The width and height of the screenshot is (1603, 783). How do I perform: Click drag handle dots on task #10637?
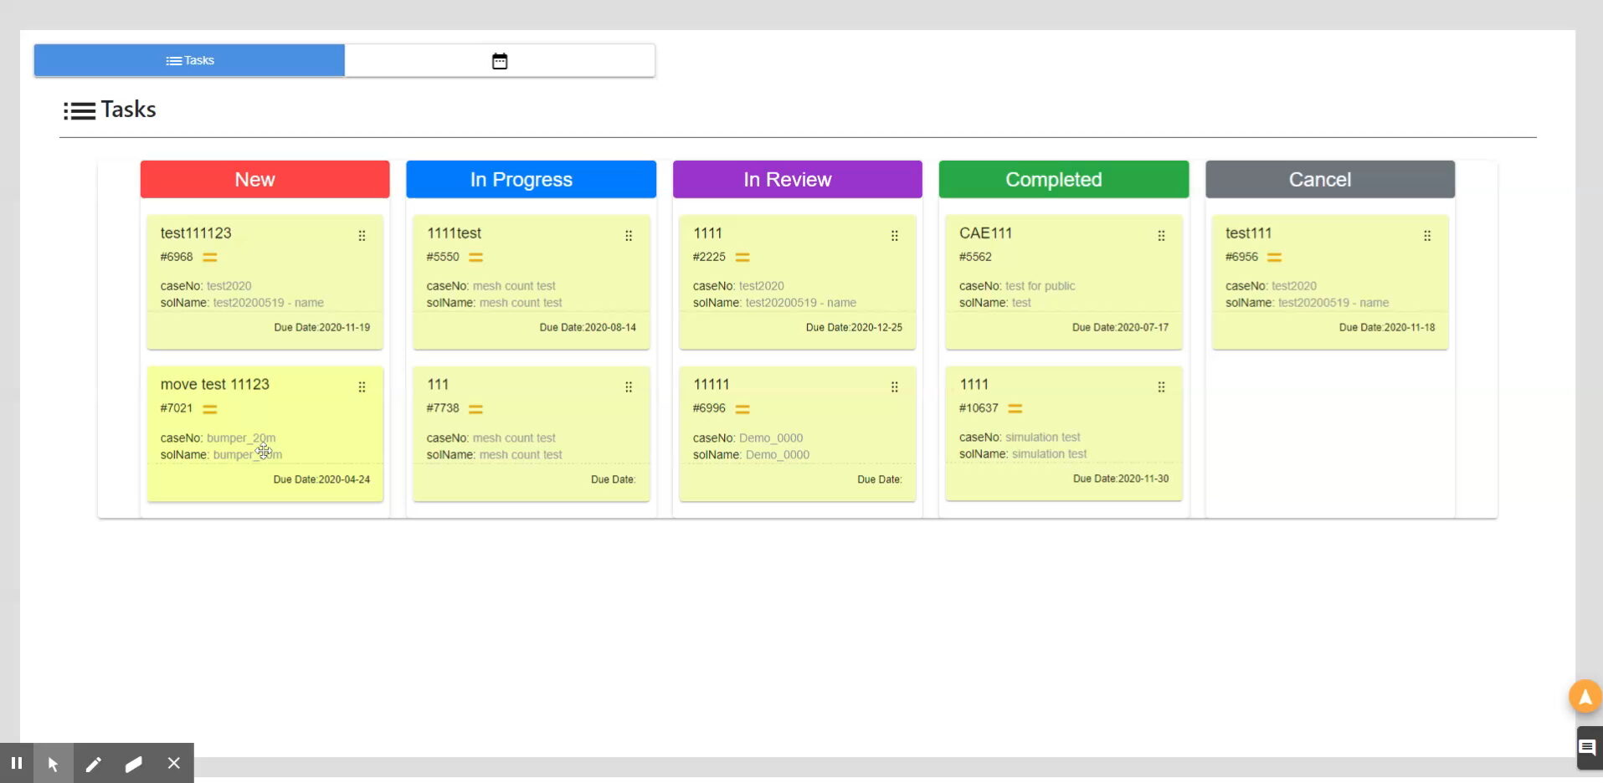(1161, 387)
